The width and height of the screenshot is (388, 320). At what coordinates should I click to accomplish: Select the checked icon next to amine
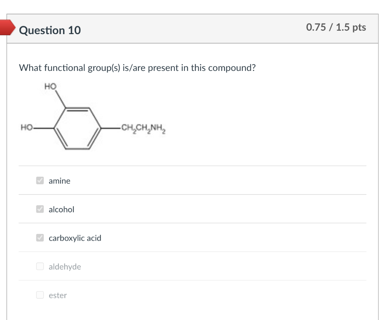point(39,181)
